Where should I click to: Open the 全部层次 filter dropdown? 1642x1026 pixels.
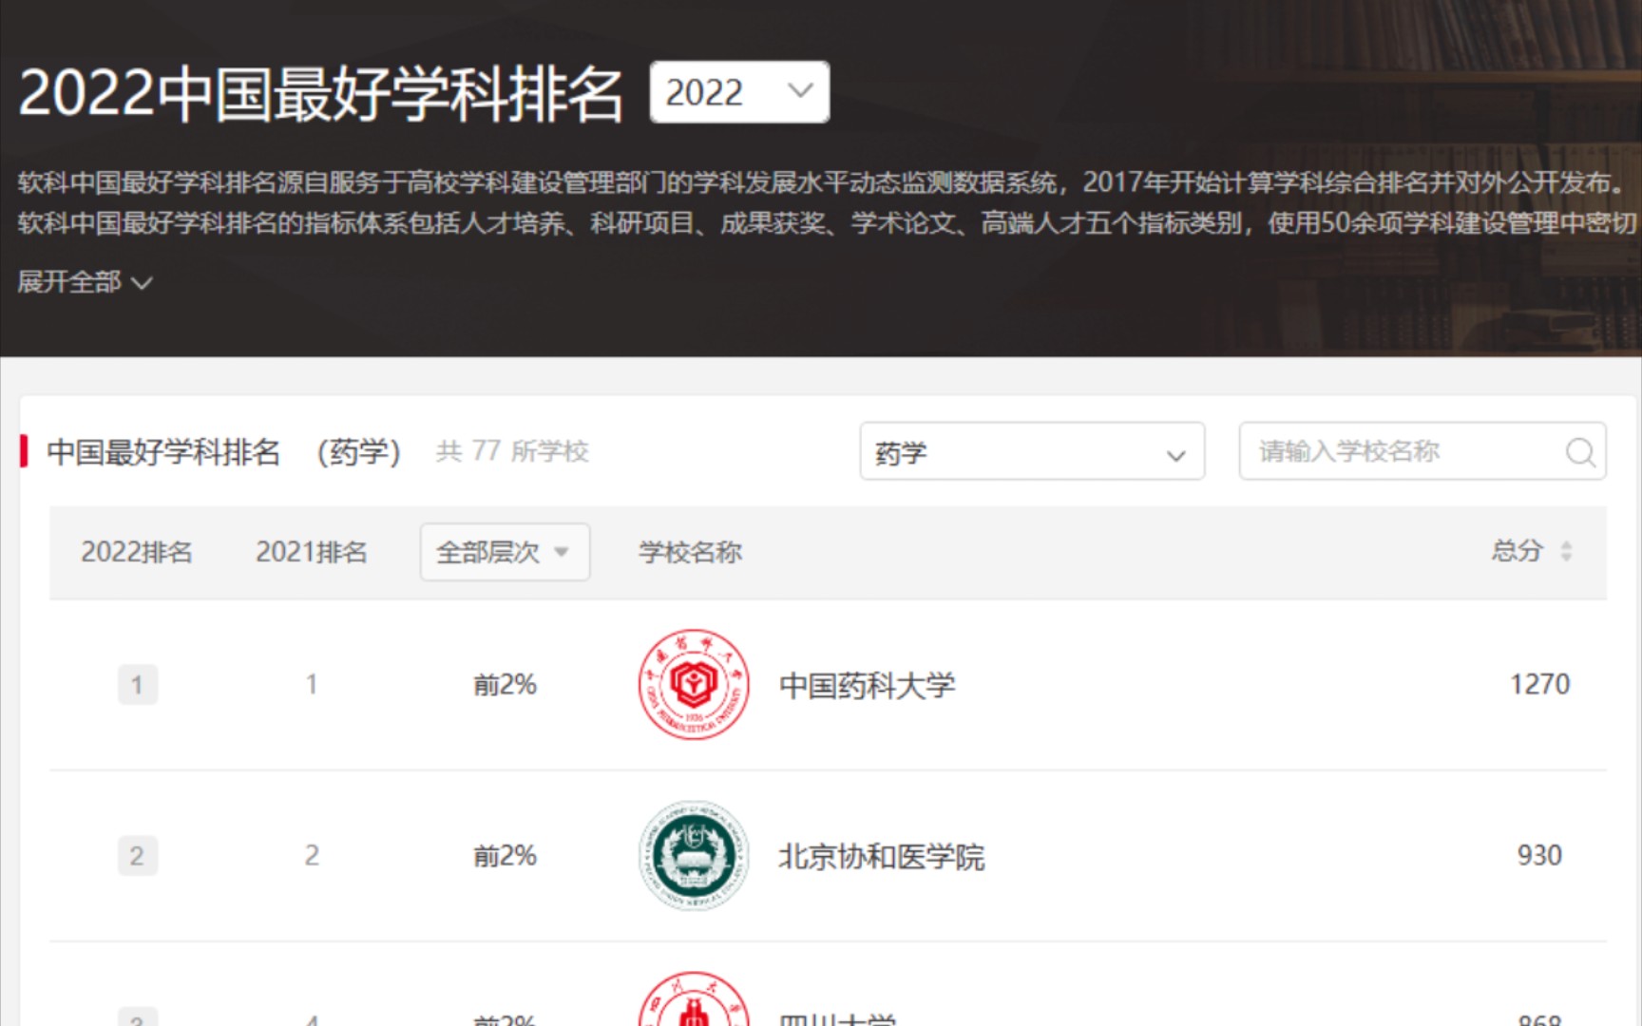[505, 552]
